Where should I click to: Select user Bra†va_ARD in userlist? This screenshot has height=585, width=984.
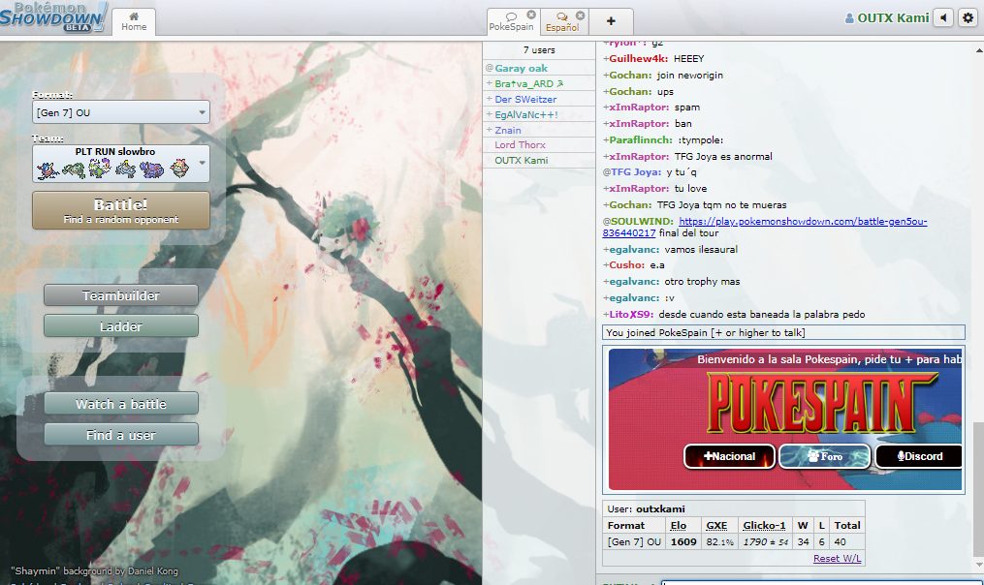(539, 83)
